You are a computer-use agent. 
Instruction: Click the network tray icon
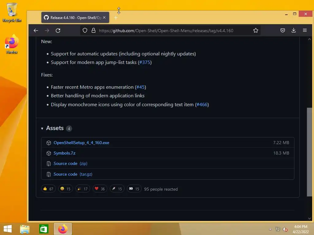(x=278, y=229)
